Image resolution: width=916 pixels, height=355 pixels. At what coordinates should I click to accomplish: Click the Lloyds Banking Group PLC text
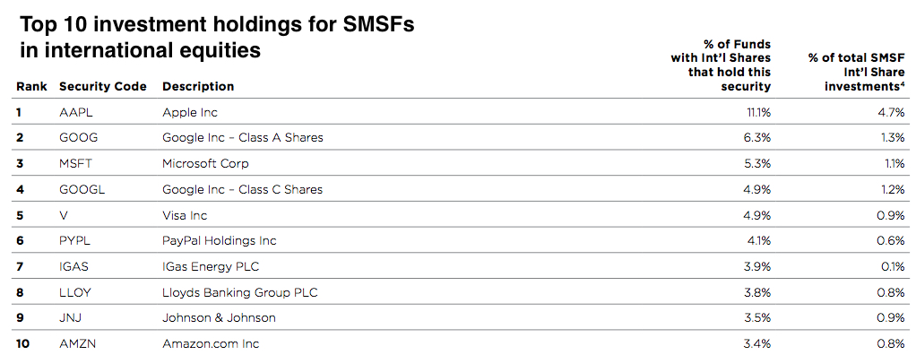pyautogui.click(x=240, y=292)
